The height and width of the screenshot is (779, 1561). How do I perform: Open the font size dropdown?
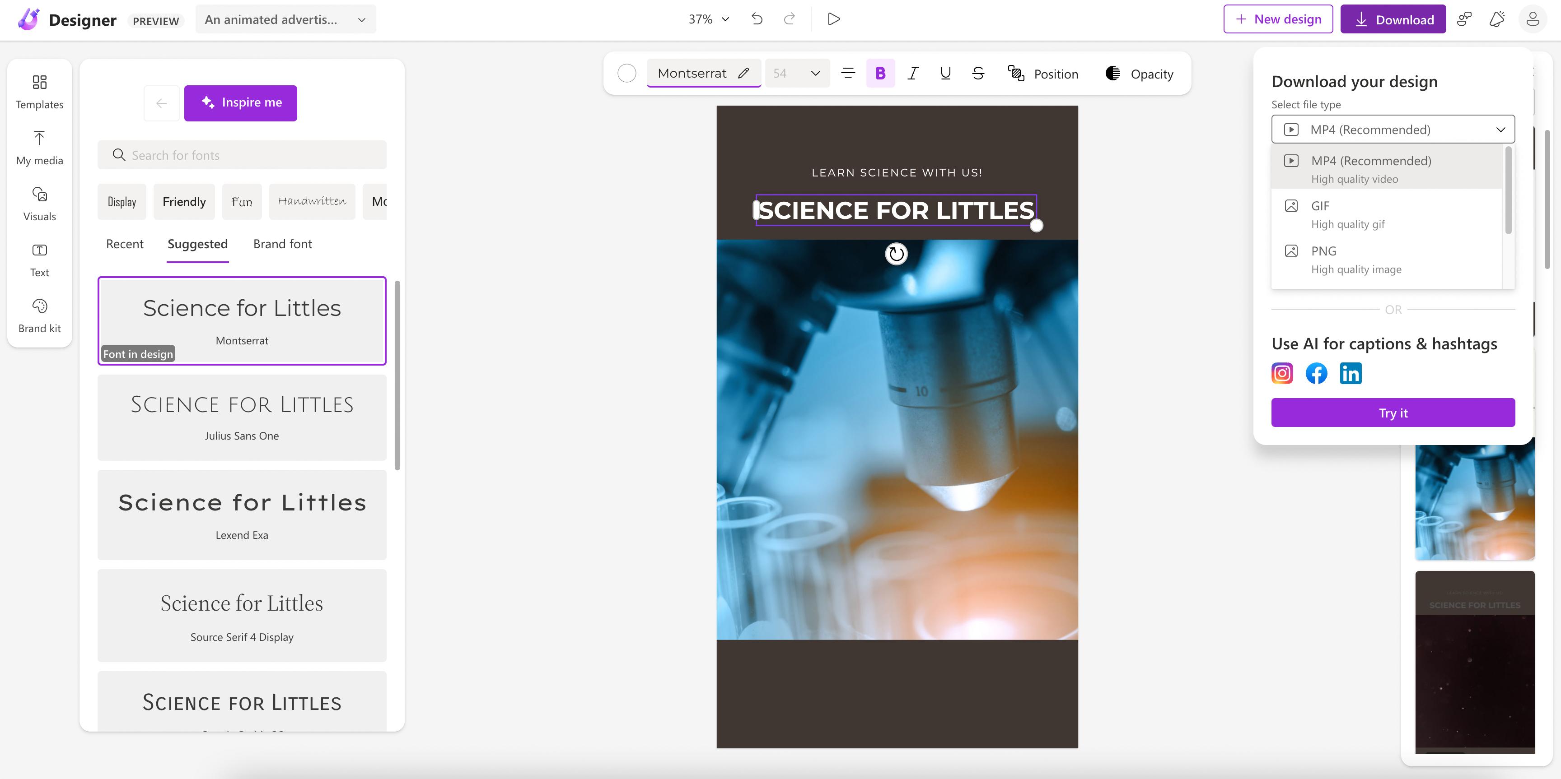(814, 74)
